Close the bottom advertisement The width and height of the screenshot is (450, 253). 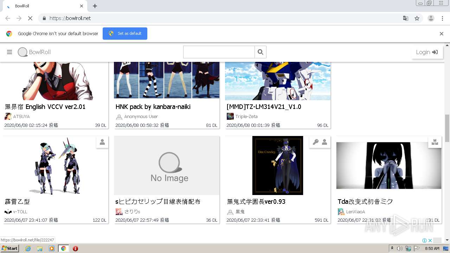coord(430,241)
